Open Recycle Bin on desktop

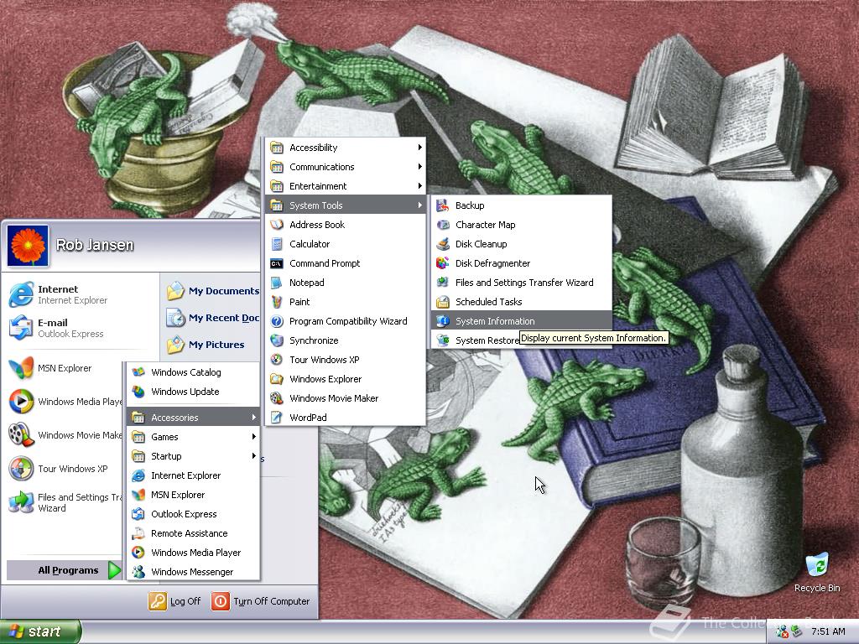[x=817, y=572]
